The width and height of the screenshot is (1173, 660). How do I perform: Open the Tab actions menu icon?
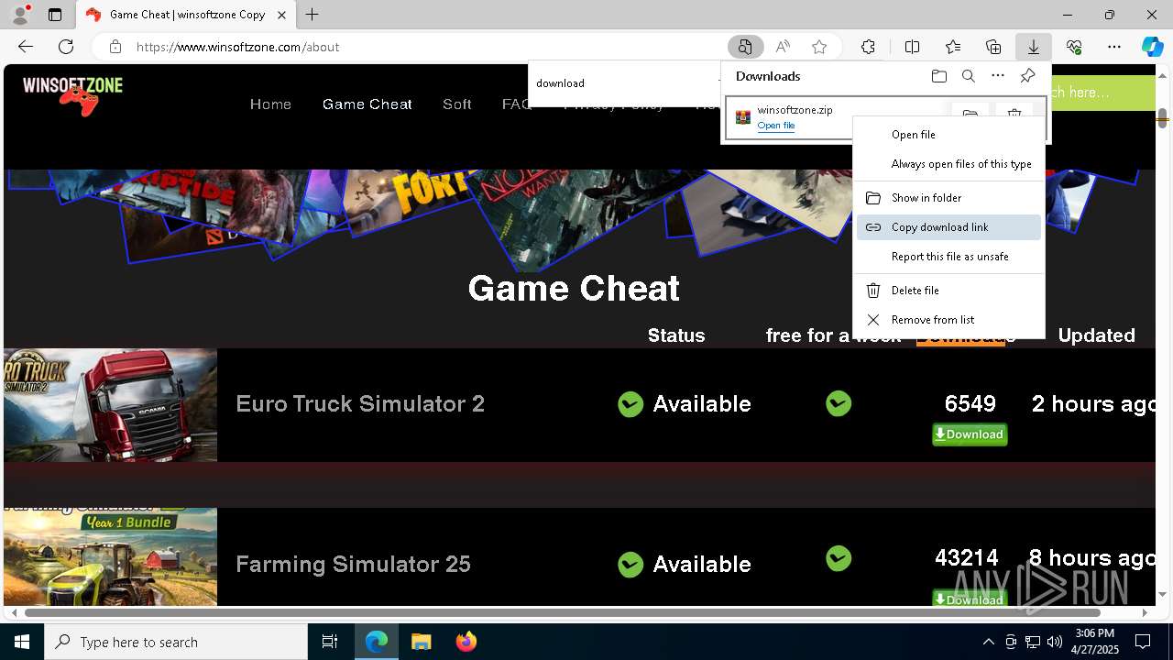[55, 15]
